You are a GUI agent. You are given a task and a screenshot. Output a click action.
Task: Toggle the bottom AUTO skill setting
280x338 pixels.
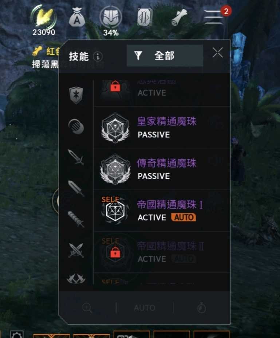pos(145,308)
